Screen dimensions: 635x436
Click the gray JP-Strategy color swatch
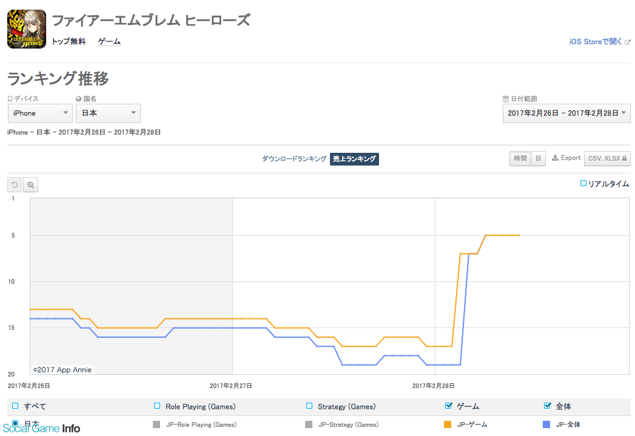click(309, 424)
